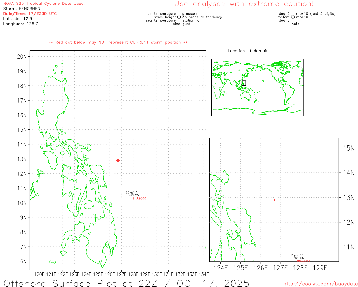Click the red storm dot on the large map

tap(118, 160)
